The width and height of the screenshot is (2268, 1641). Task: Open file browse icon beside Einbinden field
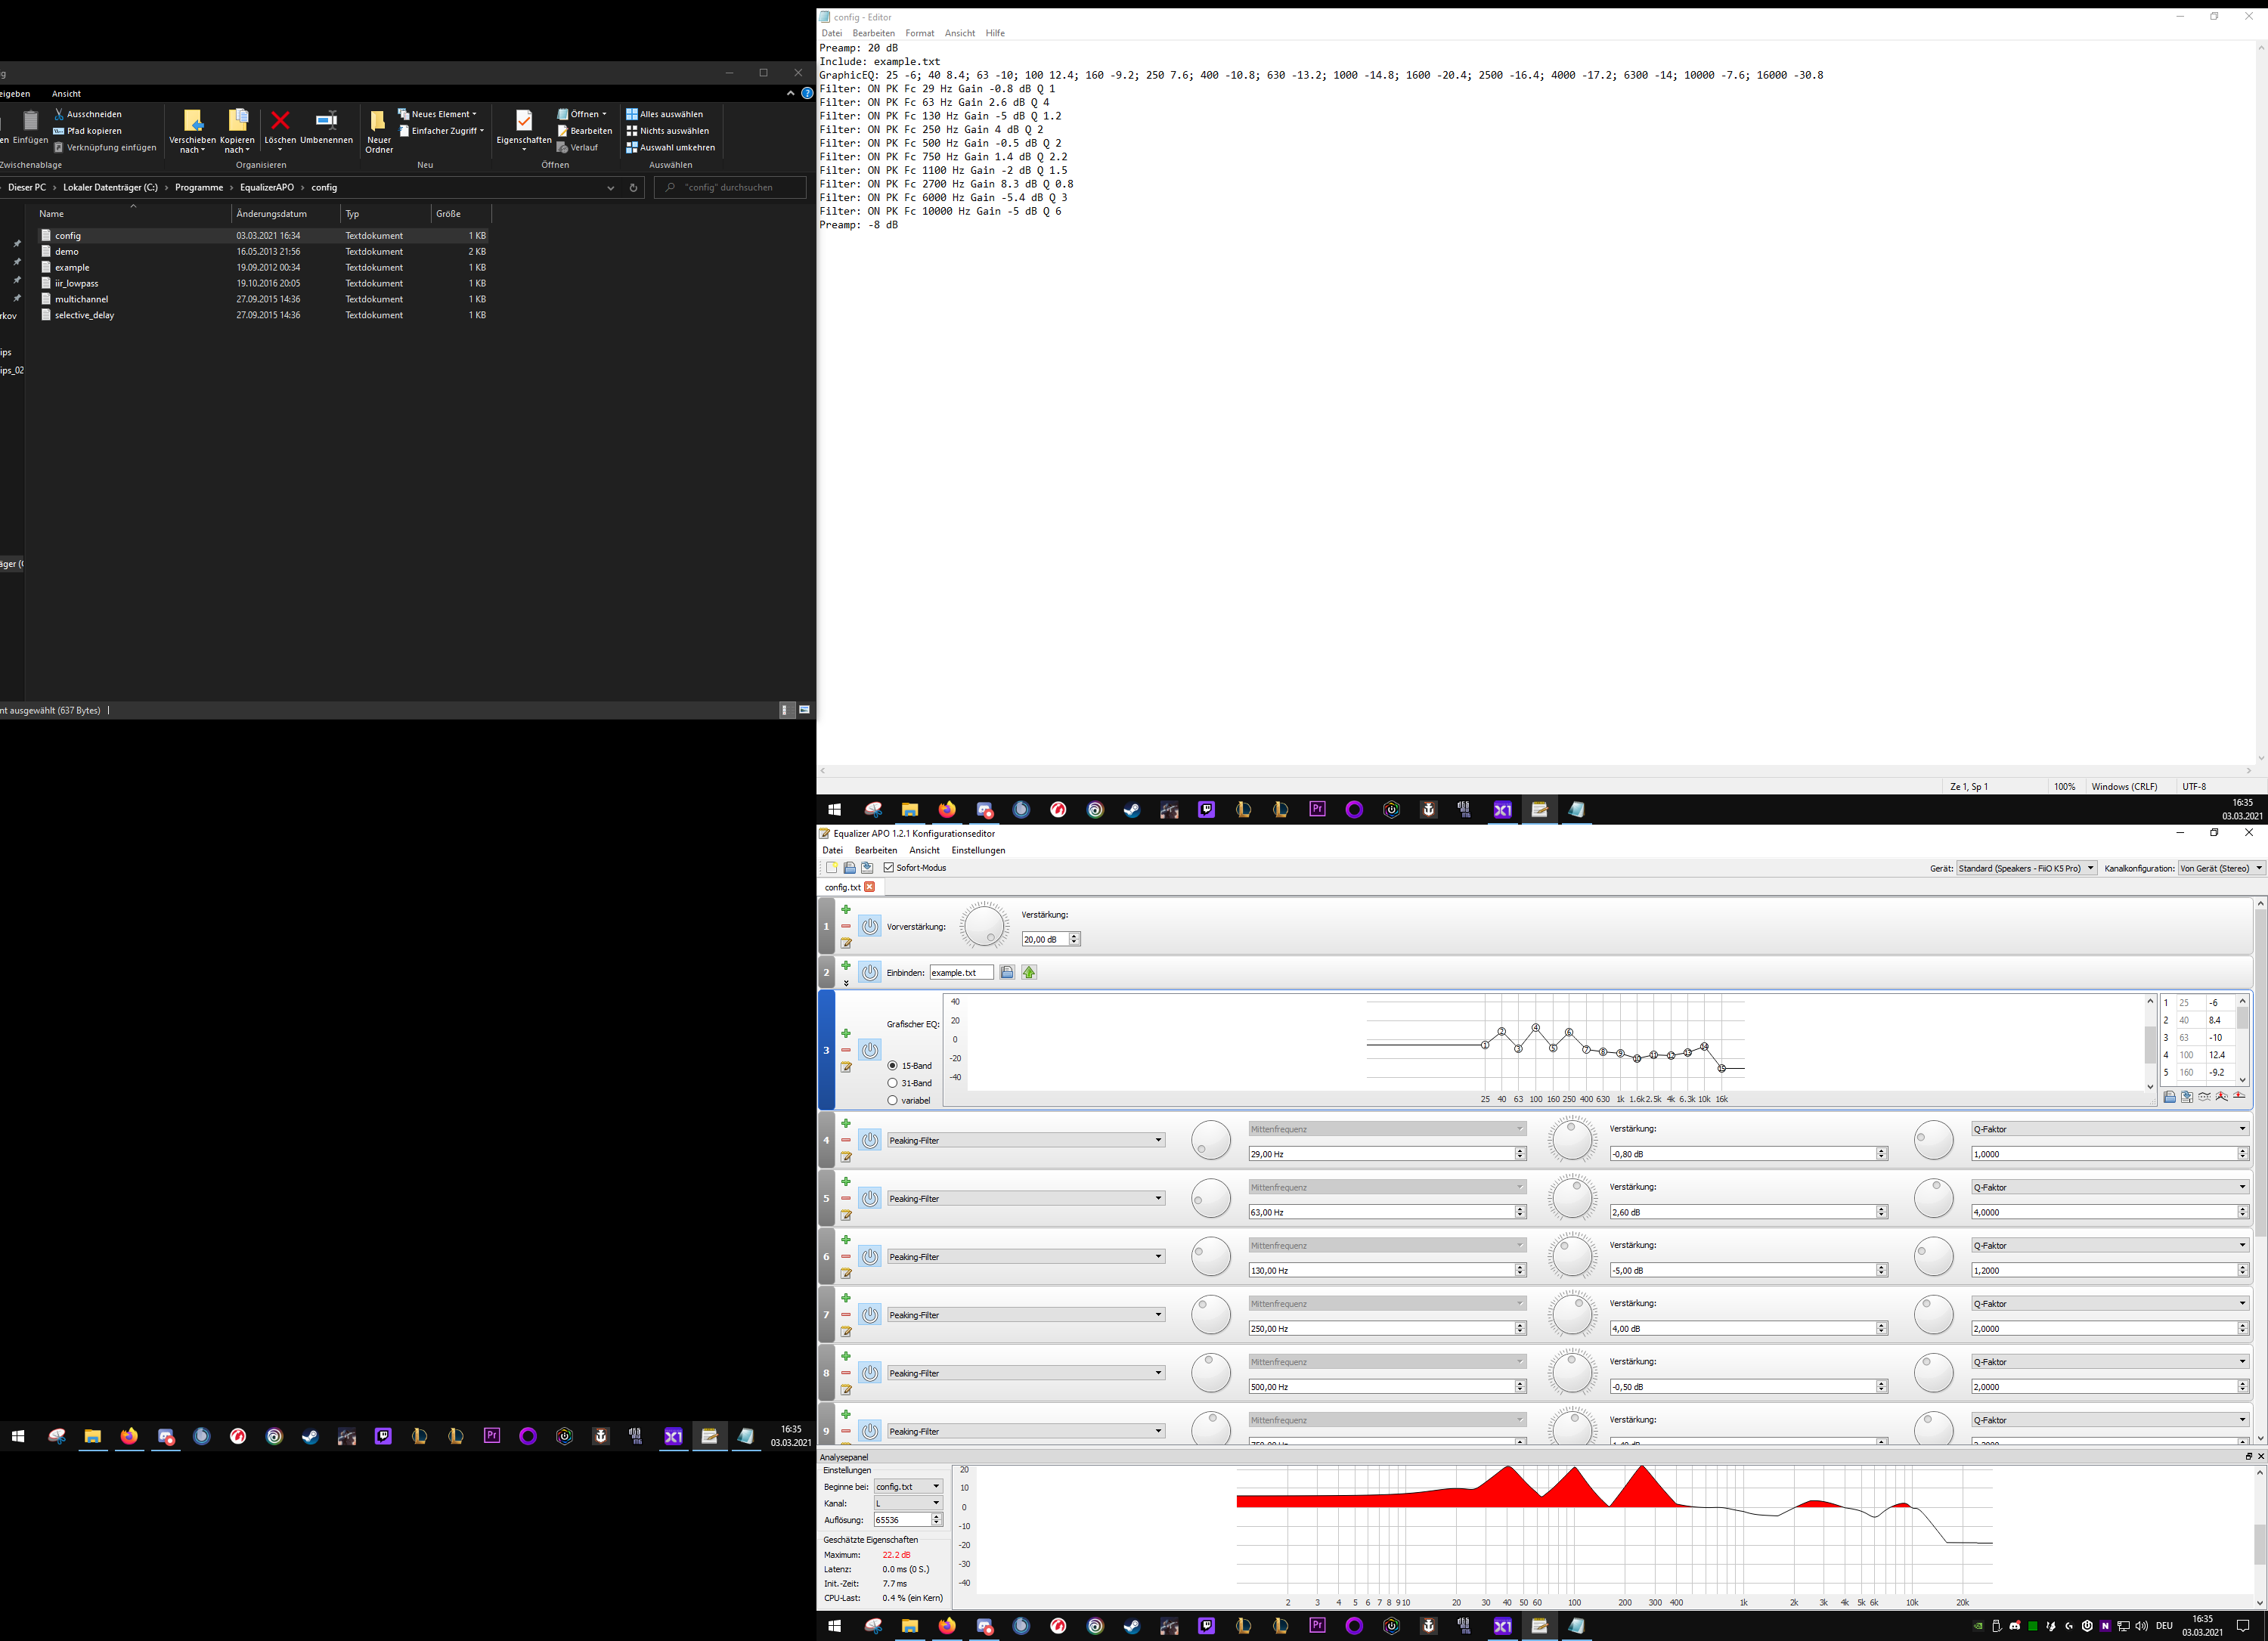(x=1007, y=972)
